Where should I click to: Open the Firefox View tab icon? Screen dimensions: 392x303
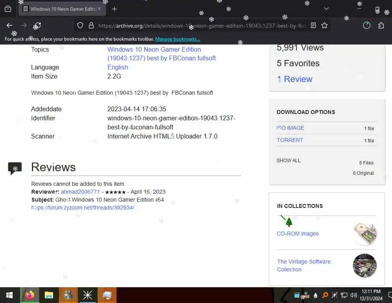[x=8, y=9]
